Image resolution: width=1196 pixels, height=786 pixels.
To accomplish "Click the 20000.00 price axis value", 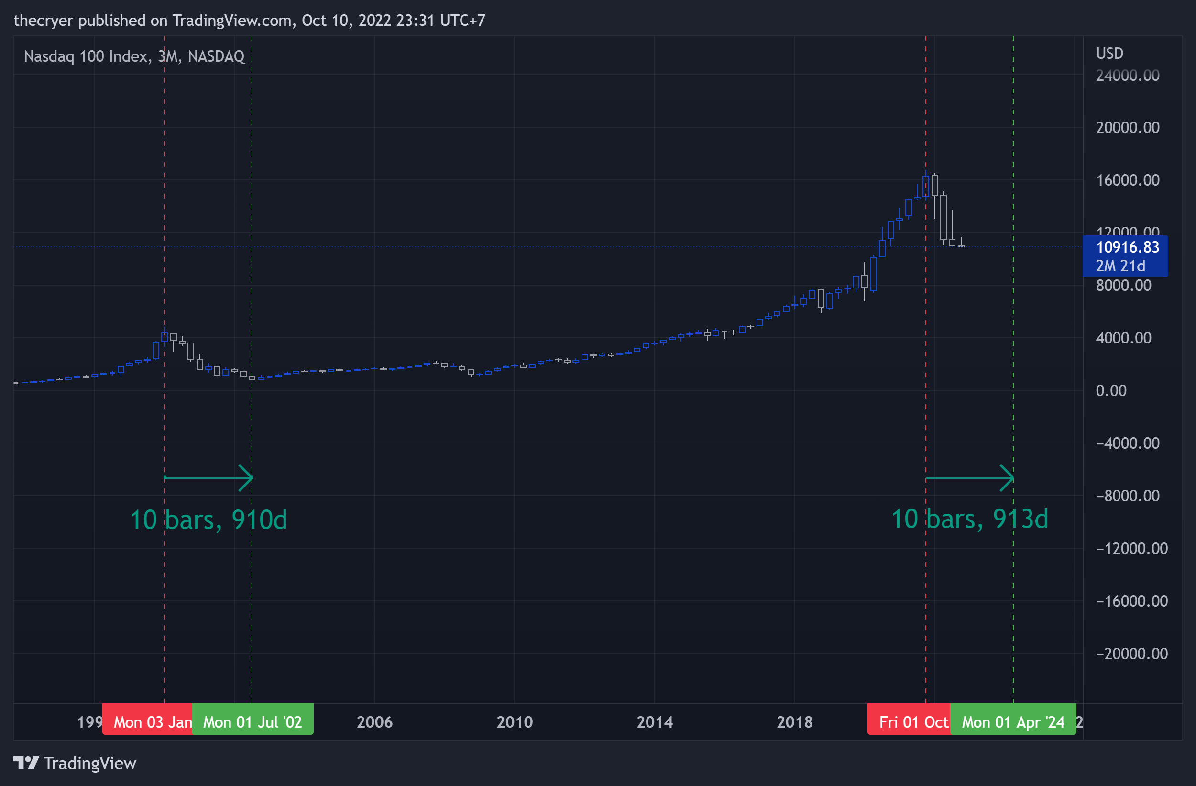I will (x=1128, y=128).
